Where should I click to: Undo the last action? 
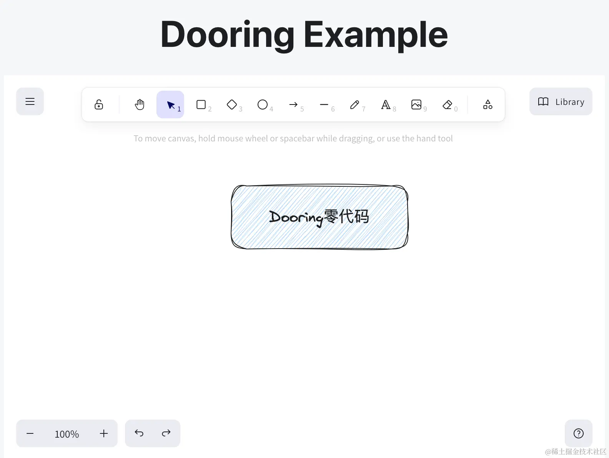pos(139,433)
